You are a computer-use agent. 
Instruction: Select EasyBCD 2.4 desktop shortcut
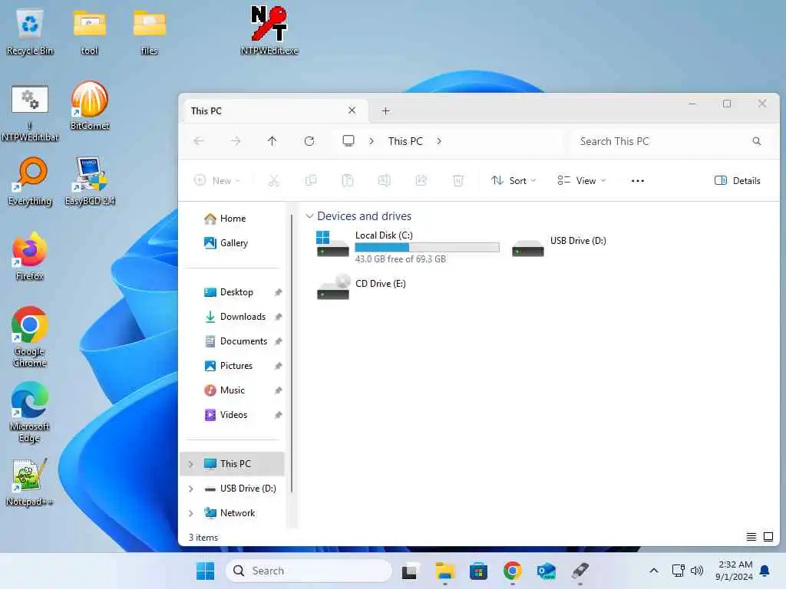[x=90, y=181]
